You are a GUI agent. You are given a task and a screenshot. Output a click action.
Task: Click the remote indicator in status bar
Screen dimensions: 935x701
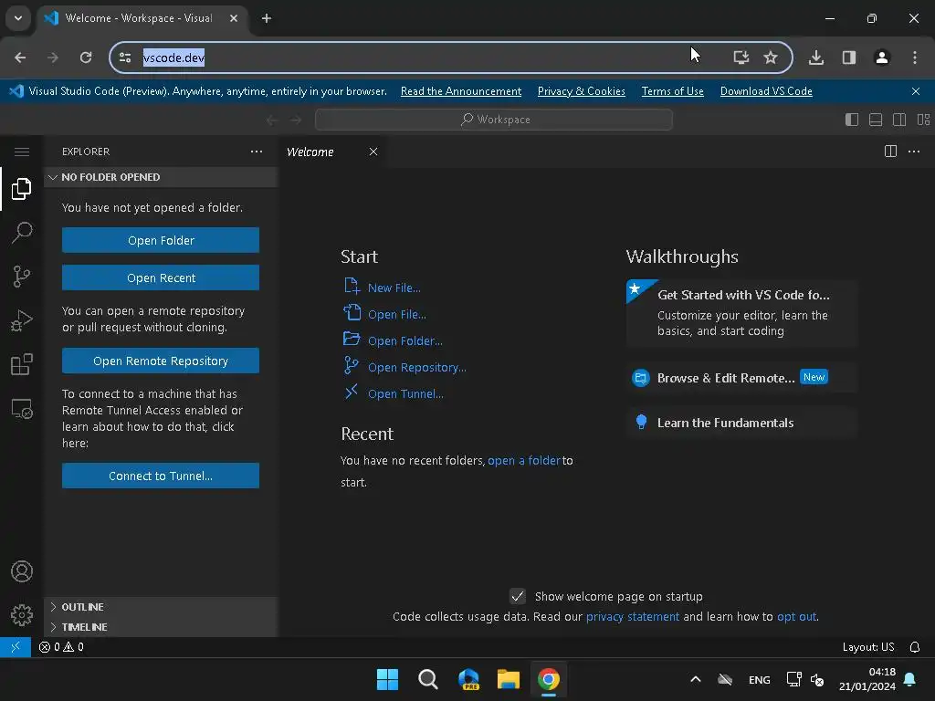pyautogui.click(x=16, y=647)
